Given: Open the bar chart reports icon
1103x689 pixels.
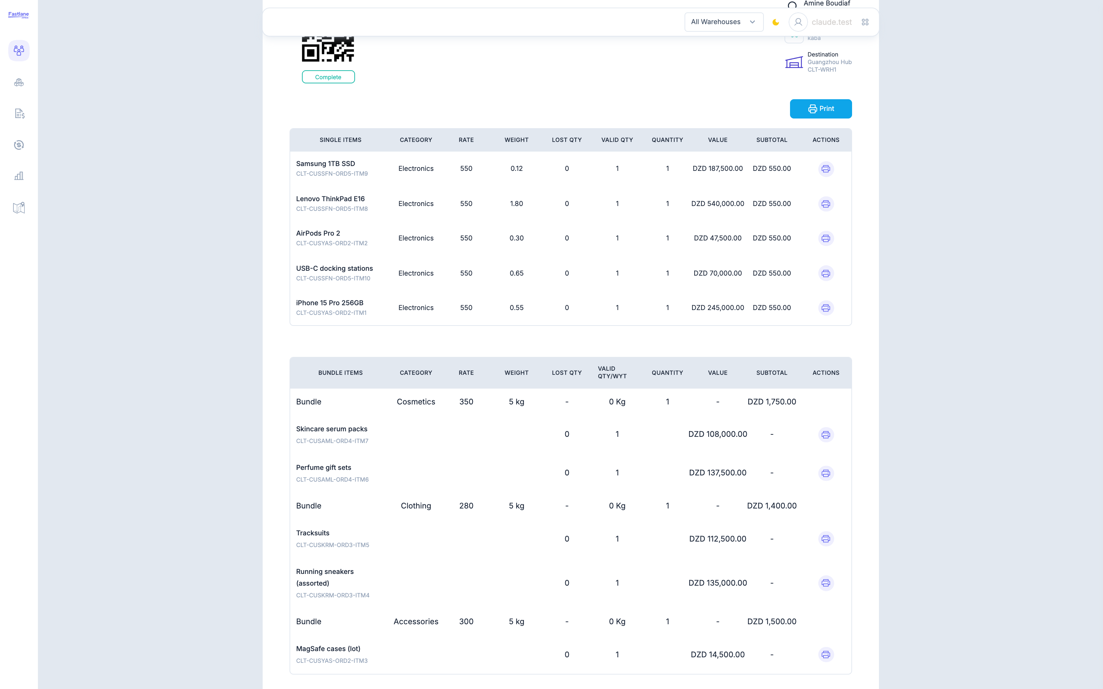Looking at the screenshot, I should pyautogui.click(x=19, y=176).
